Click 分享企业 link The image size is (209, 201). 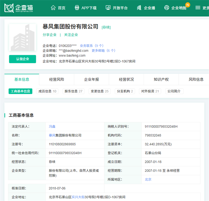click(50, 35)
